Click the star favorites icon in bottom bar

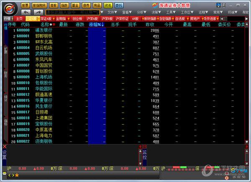pos(17,175)
